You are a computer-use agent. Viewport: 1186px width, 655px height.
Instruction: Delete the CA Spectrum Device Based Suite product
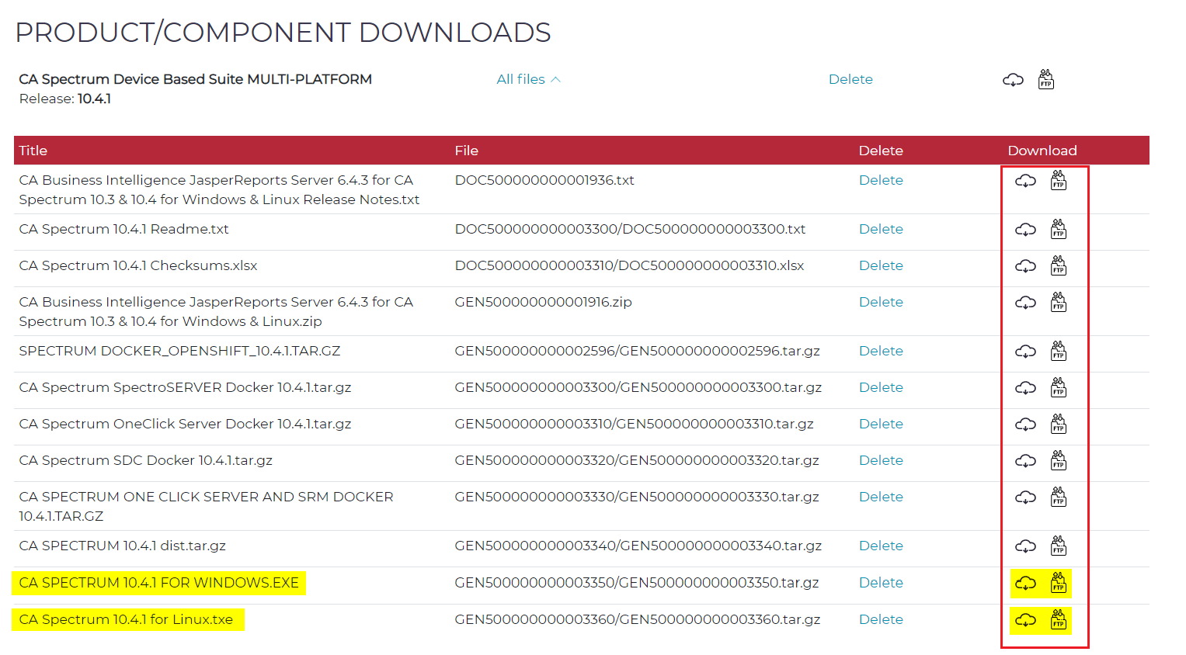click(x=850, y=79)
